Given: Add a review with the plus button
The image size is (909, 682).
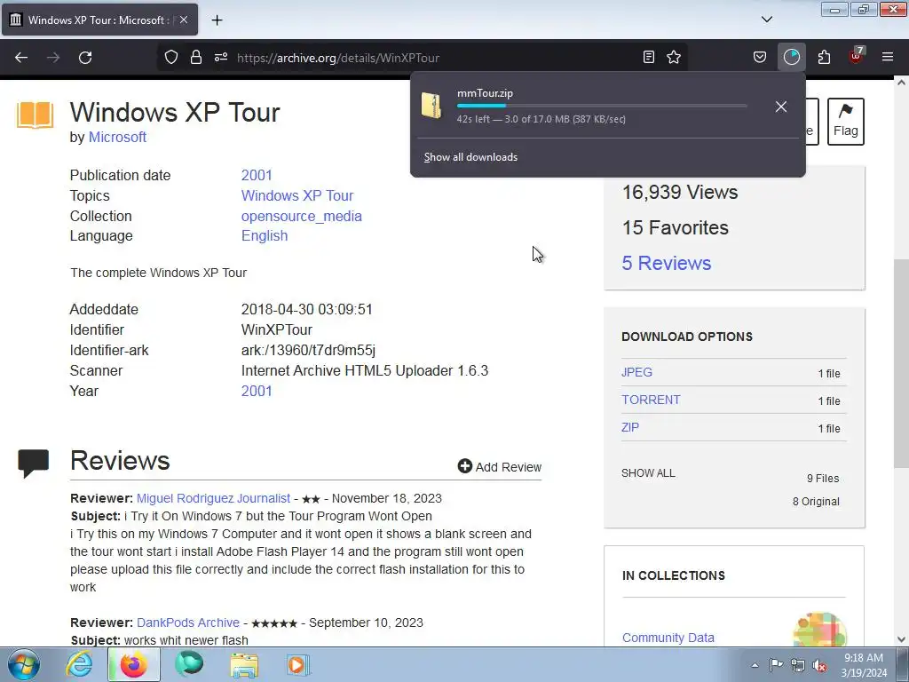Looking at the screenshot, I should (x=499, y=467).
